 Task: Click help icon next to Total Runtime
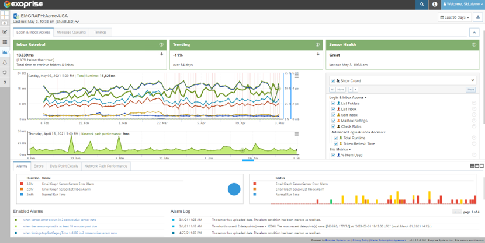click(474, 138)
